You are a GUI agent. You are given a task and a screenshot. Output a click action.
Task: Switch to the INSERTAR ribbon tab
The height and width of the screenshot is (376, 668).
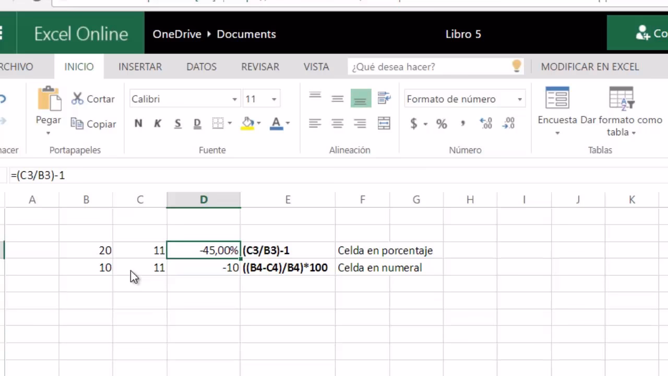[x=140, y=66]
